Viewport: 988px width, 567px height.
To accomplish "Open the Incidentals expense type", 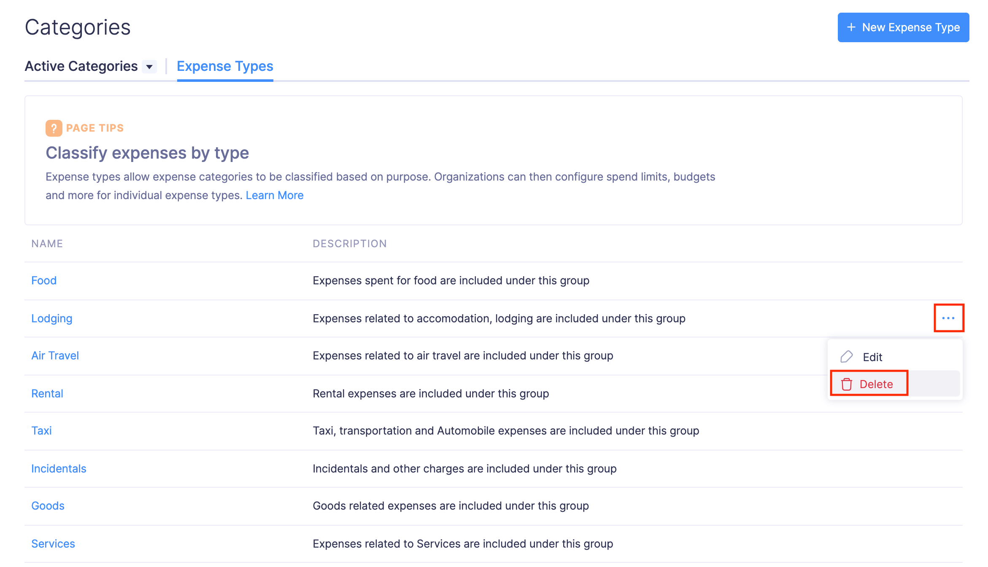I will (x=59, y=468).
